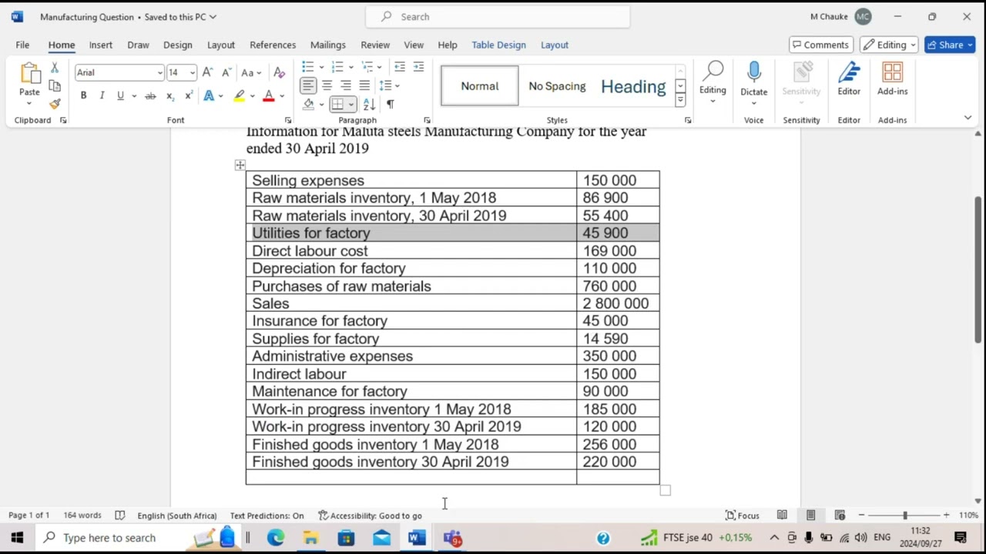
Task: Open the font size dropdown
Action: [192, 72]
